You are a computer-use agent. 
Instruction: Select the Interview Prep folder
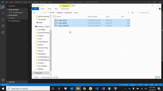click(43, 48)
